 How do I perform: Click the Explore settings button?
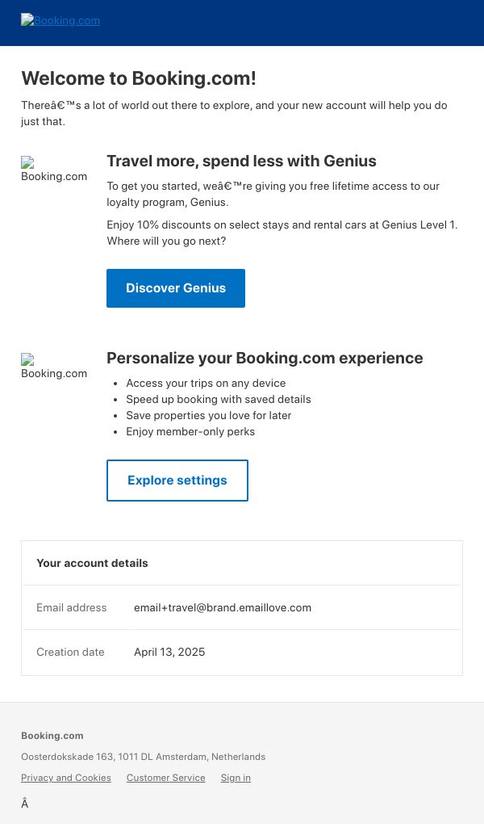(x=177, y=481)
